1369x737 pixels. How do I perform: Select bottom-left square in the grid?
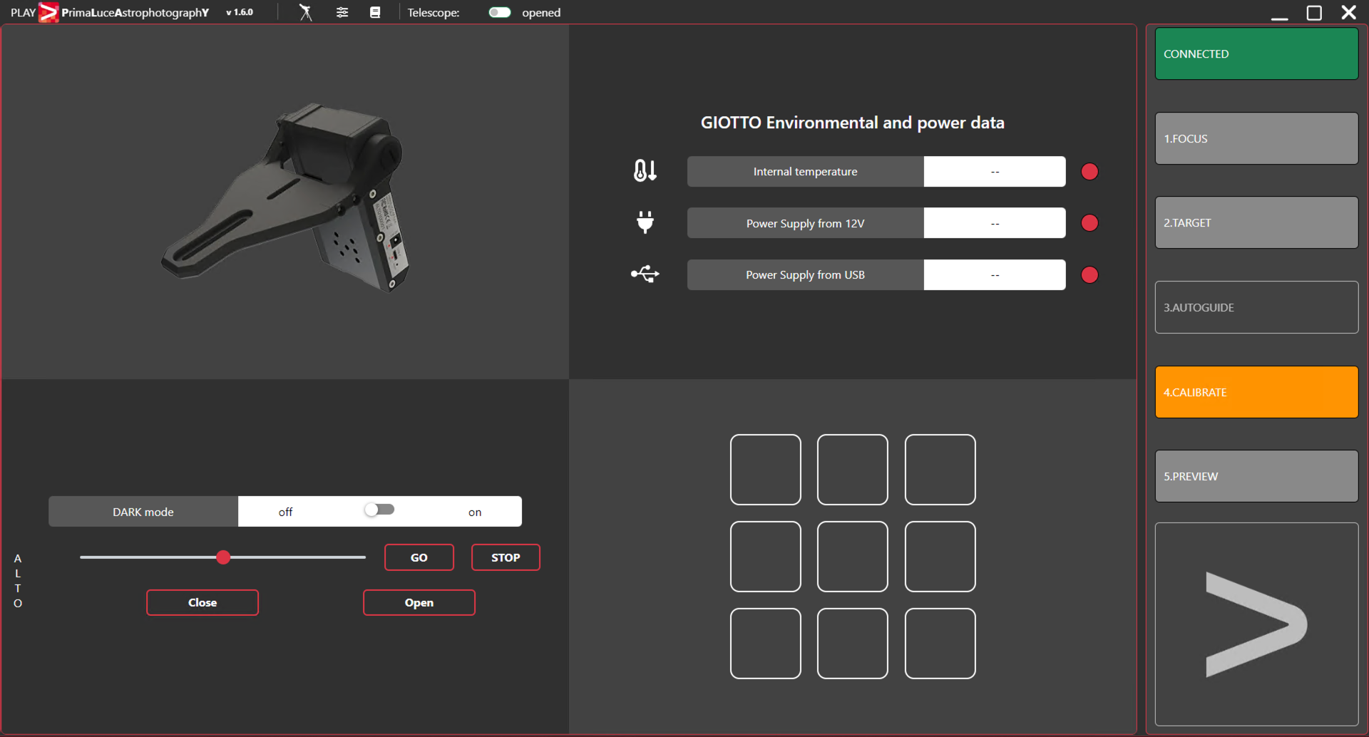[x=766, y=644]
